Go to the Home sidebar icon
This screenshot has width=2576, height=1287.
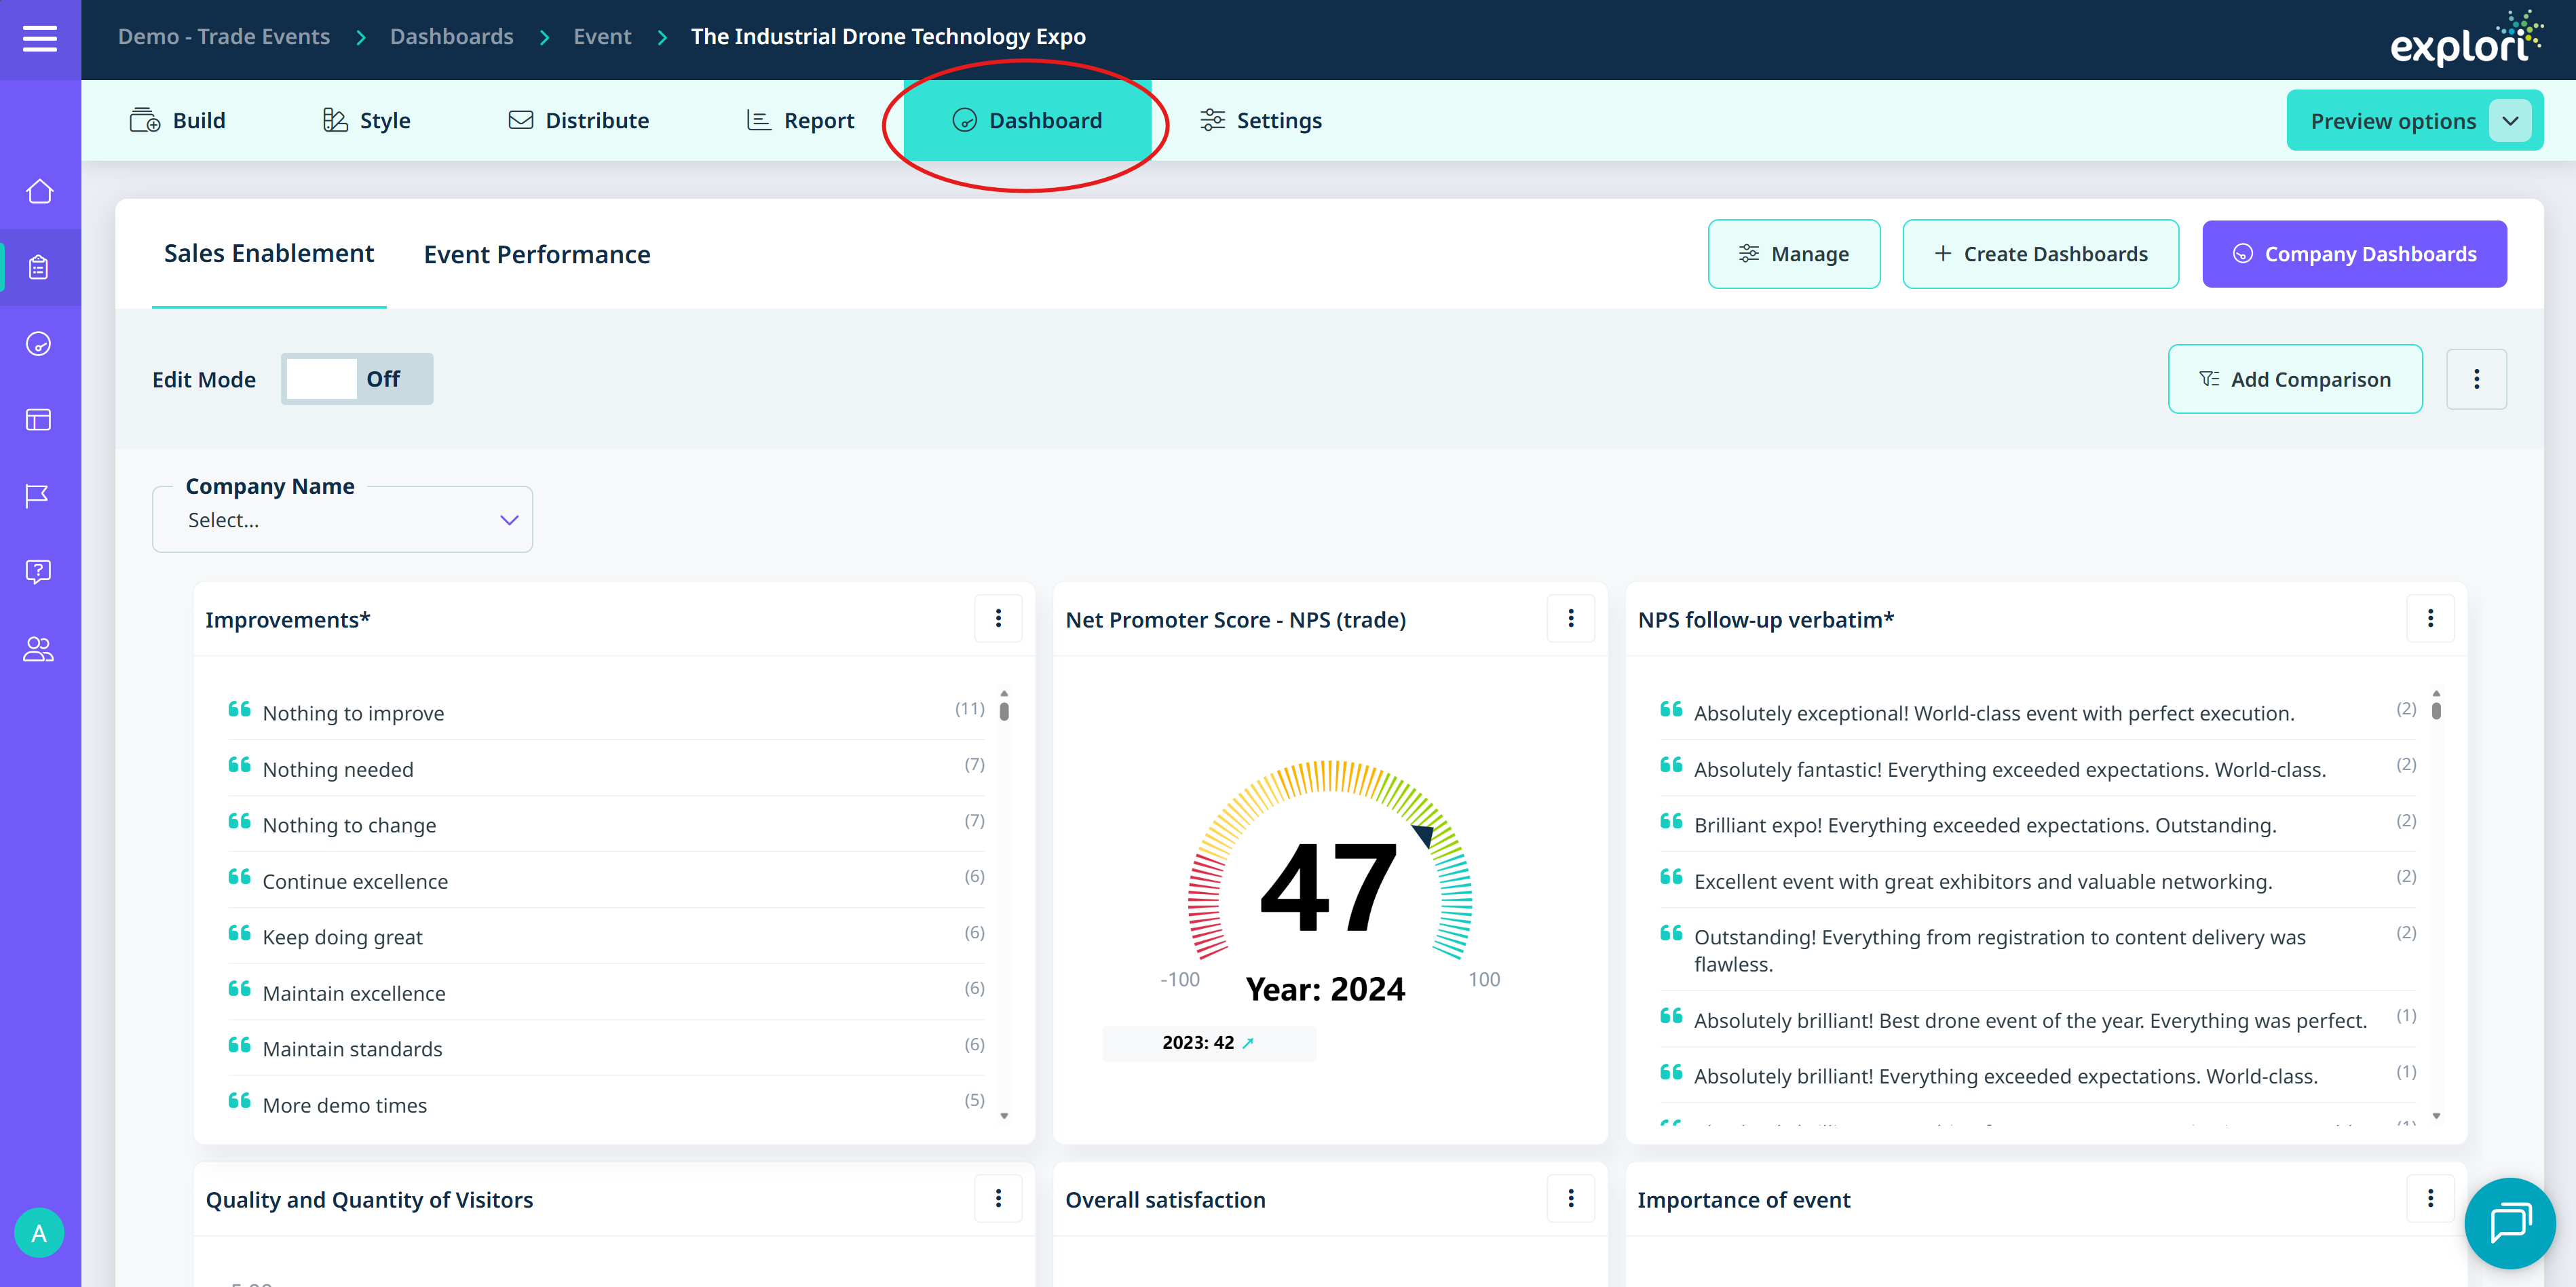[x=40, y=191]
